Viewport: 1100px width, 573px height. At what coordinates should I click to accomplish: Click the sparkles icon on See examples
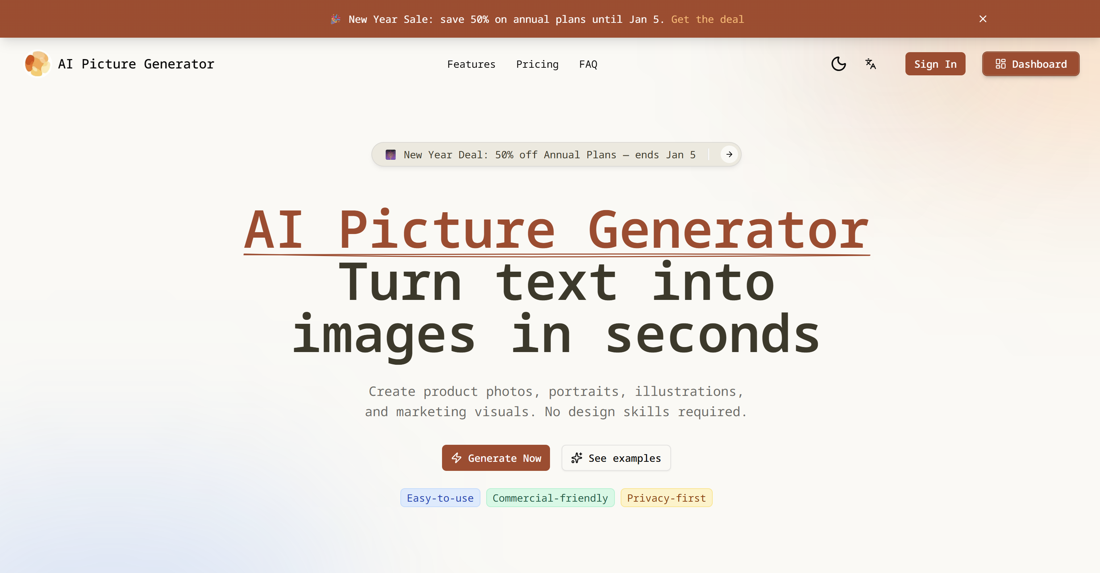577,458
